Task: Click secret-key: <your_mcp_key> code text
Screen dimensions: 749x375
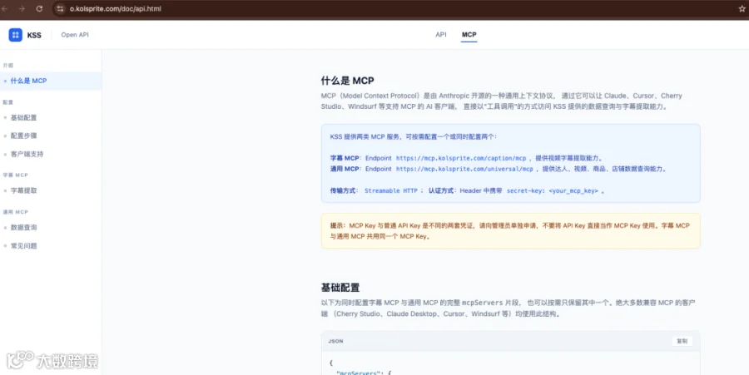Action: (x=553, y=190)
